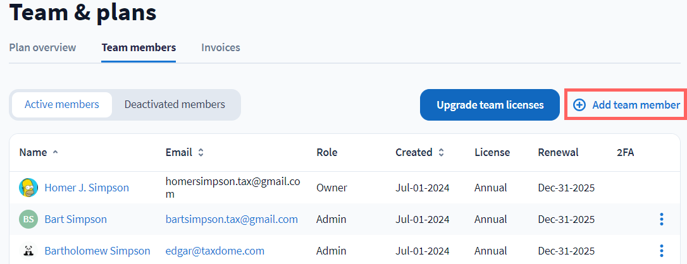This screenshot has height=264, width=687.
Task: Open the Plan overview tab
Action: [42, 47]
